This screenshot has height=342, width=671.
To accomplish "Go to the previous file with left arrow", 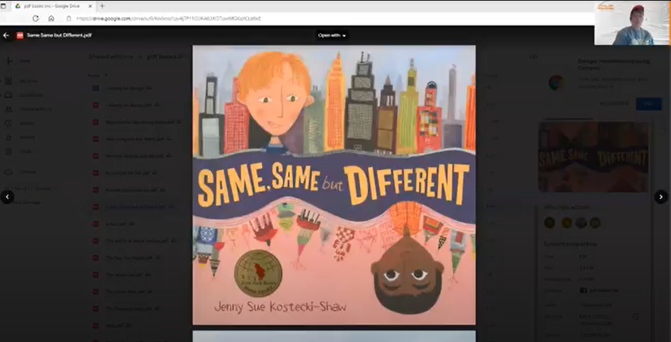I will 7,197.
